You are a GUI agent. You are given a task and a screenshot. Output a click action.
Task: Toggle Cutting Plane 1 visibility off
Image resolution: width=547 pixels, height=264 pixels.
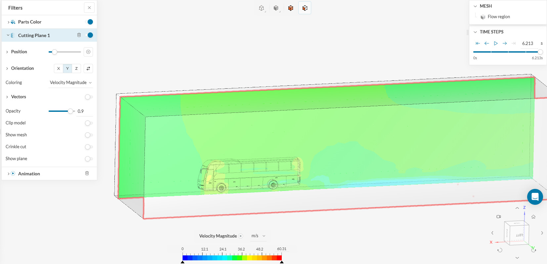point(89,35)
